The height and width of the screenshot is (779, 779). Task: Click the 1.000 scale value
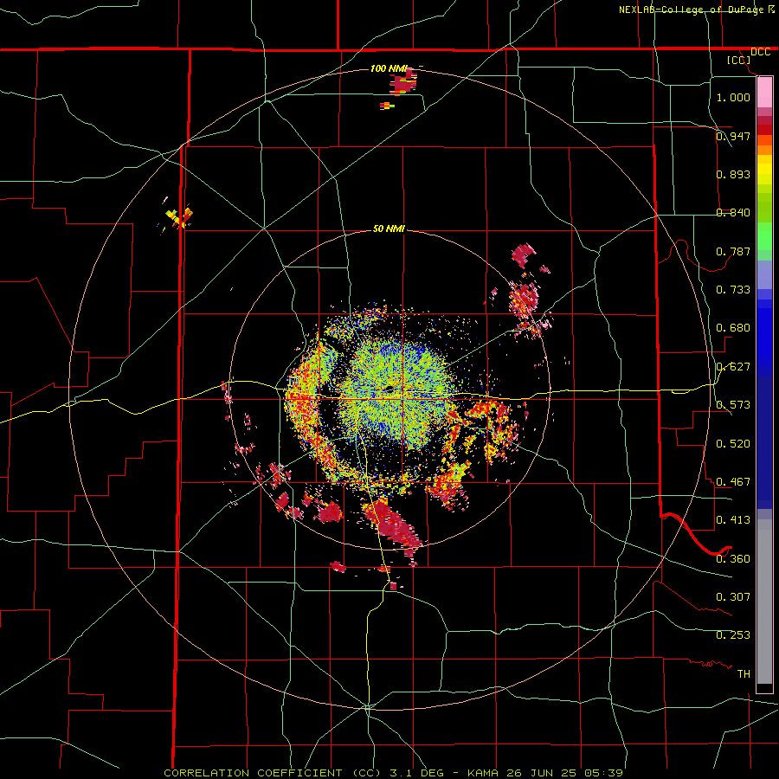pos(733,97)
